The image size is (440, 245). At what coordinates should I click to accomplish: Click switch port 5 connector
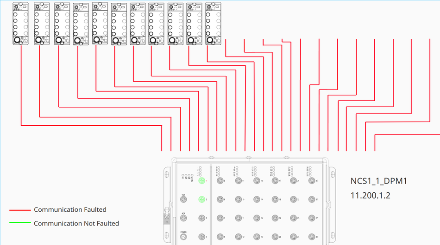tap(220, 181)
